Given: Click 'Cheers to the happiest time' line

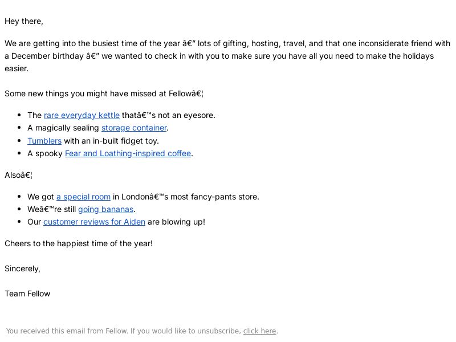Looking at the screenshot, I should click(79, 244).
